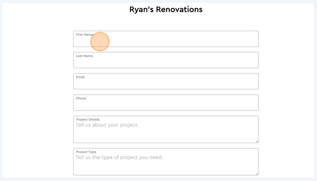317x181 pixels.
Task: Click the First Name label text
Action: click(x=83, y=35)
